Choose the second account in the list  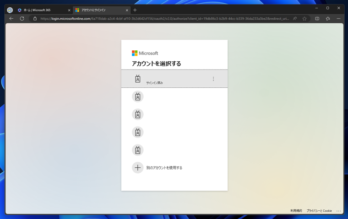tap(174, 96)
